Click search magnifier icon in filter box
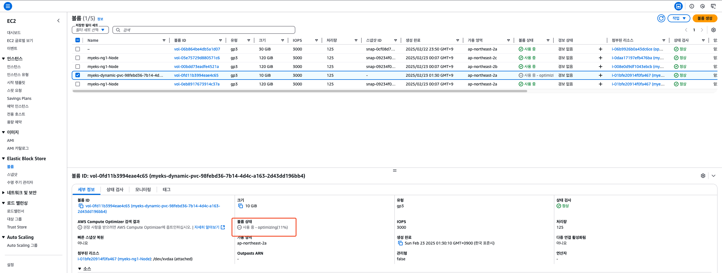 118,30
